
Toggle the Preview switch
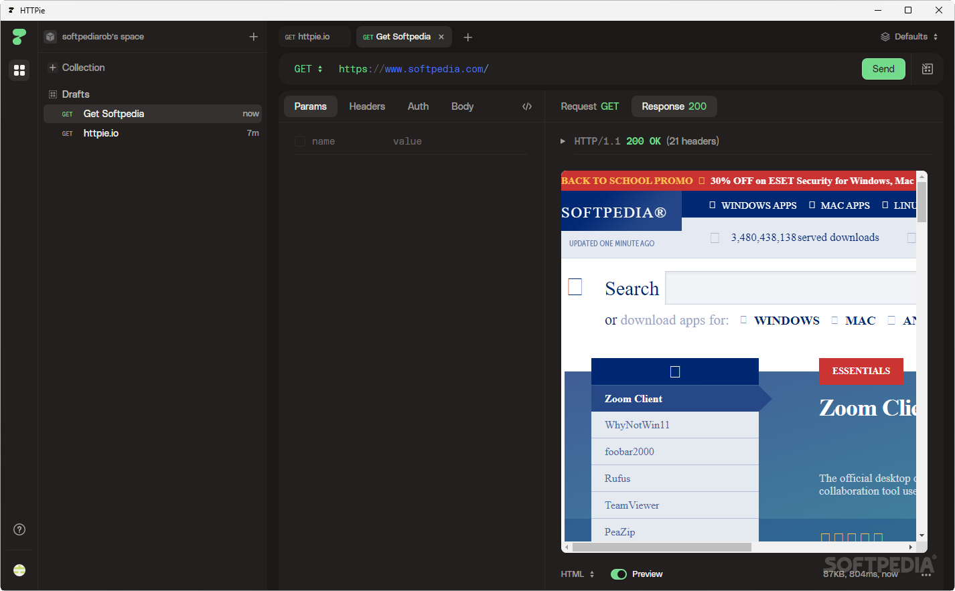pyautogui.click(x=618, y=574)
